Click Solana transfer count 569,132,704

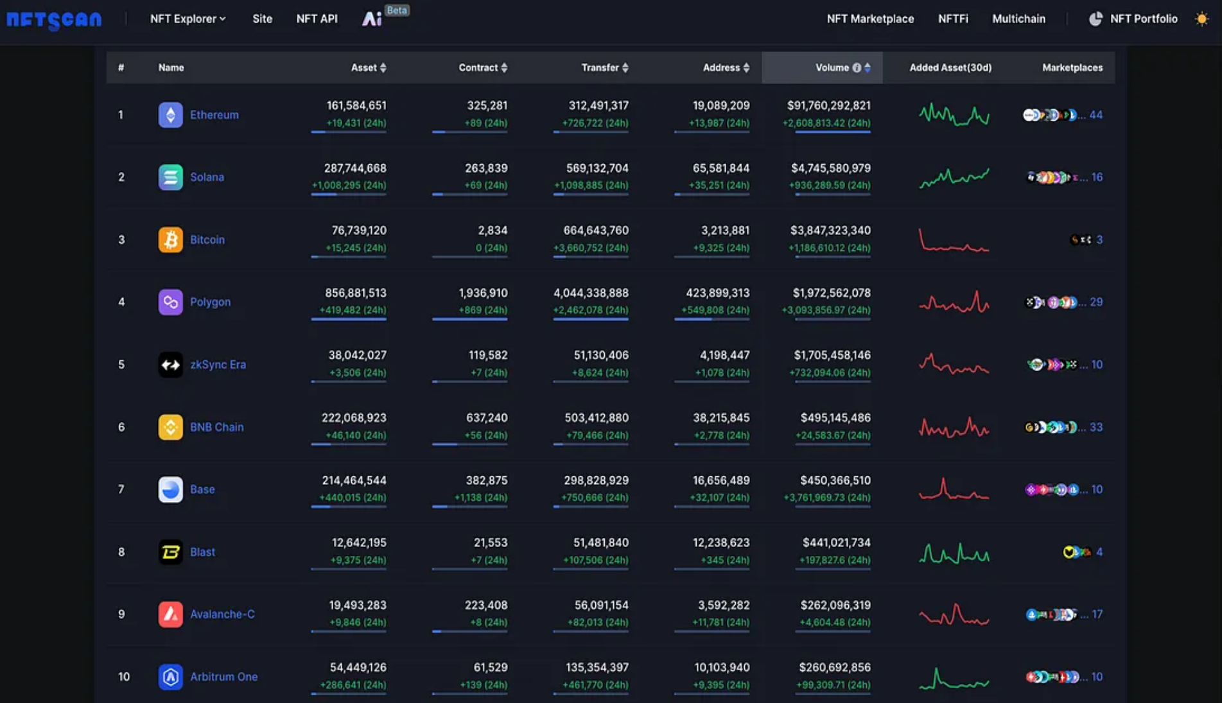597,168
